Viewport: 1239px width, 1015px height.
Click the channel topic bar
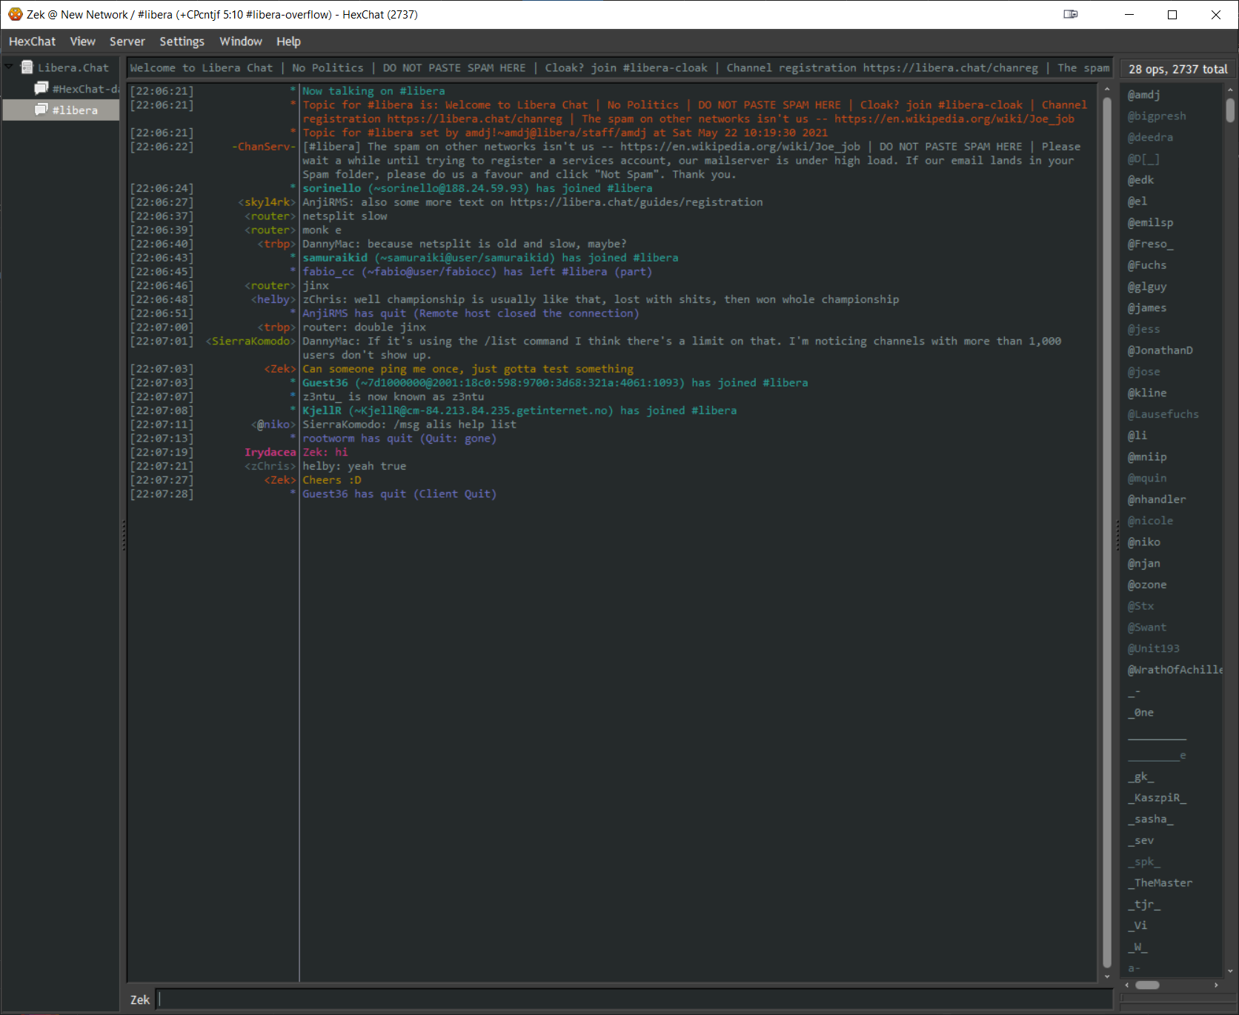(x=619, y=67)
